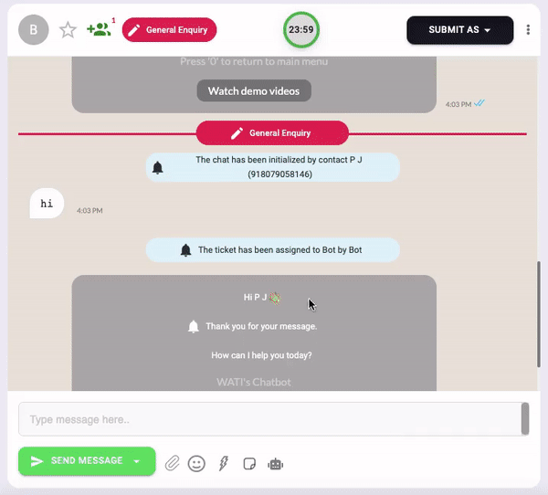Click the 23:59 countdown timer circle
This screenshot has height=495, width=548.
pos(301,30)
